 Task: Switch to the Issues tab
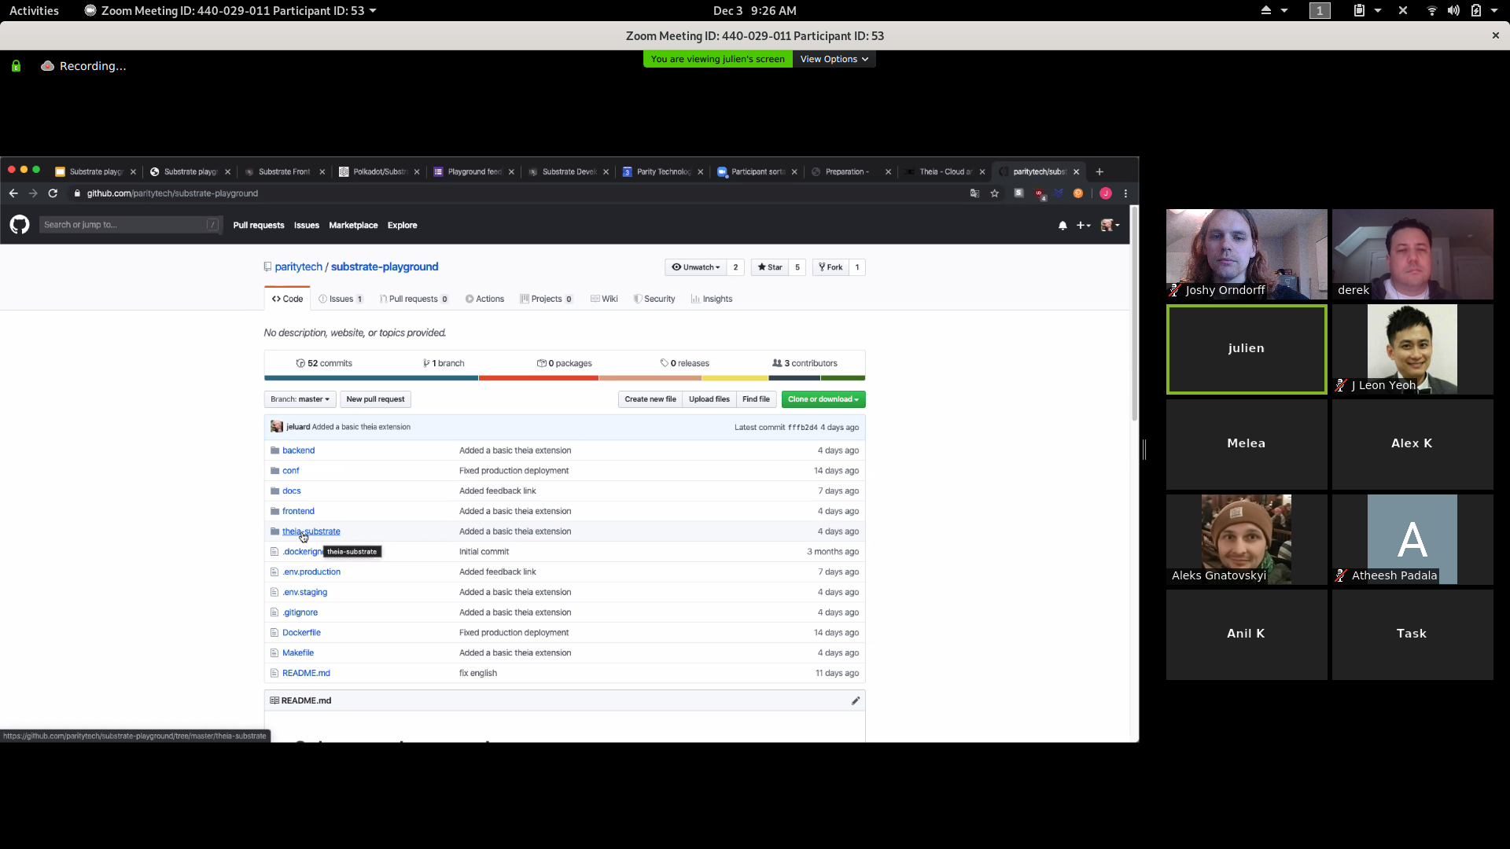pyautogui.click(x=341, y=299)
